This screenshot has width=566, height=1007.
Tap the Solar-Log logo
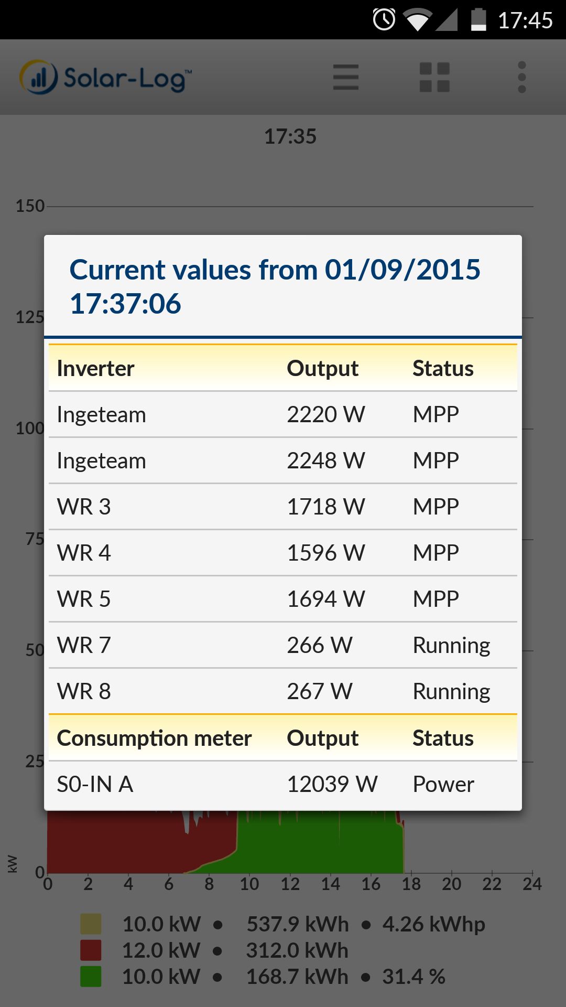105,78
